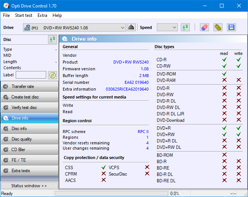Click the DVD+R write checkmark
Image resolution: width=248 pixels, height=197 pixels.
[239, 128]
